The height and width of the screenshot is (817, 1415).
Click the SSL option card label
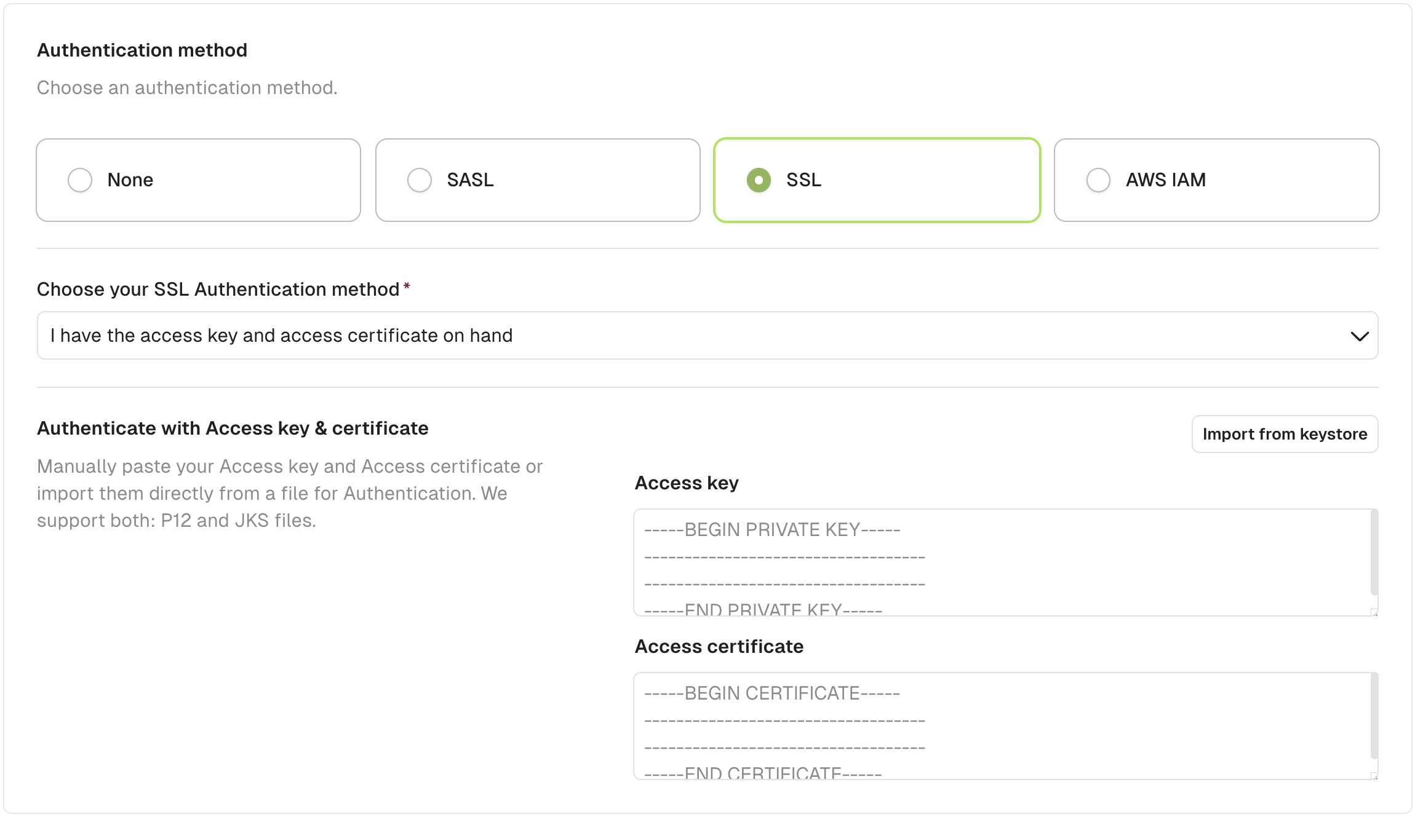pyautogui.click(x=803, y=180)
